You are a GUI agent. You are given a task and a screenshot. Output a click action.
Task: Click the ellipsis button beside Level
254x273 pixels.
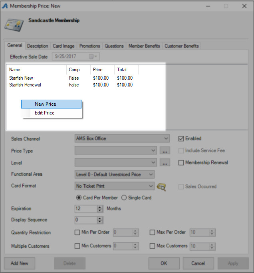[x=165, y=163]
